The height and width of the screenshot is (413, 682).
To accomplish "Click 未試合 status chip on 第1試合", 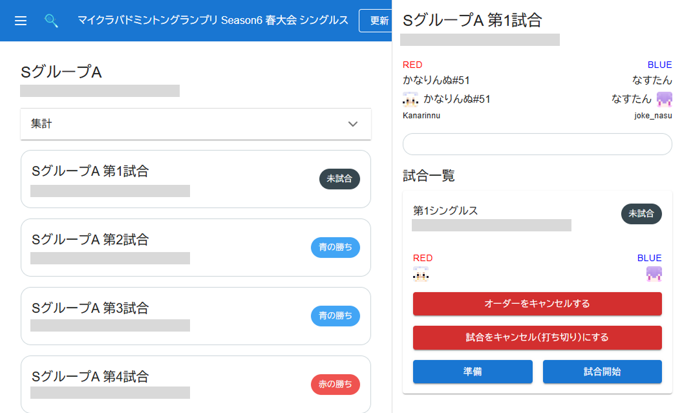I will point(339,179).
